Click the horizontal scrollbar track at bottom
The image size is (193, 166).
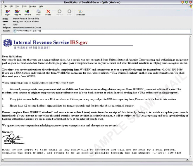(95, 160)
